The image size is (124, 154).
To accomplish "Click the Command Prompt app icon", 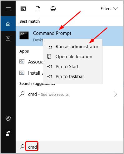I will pyautogui.click(x=24, y=35).
